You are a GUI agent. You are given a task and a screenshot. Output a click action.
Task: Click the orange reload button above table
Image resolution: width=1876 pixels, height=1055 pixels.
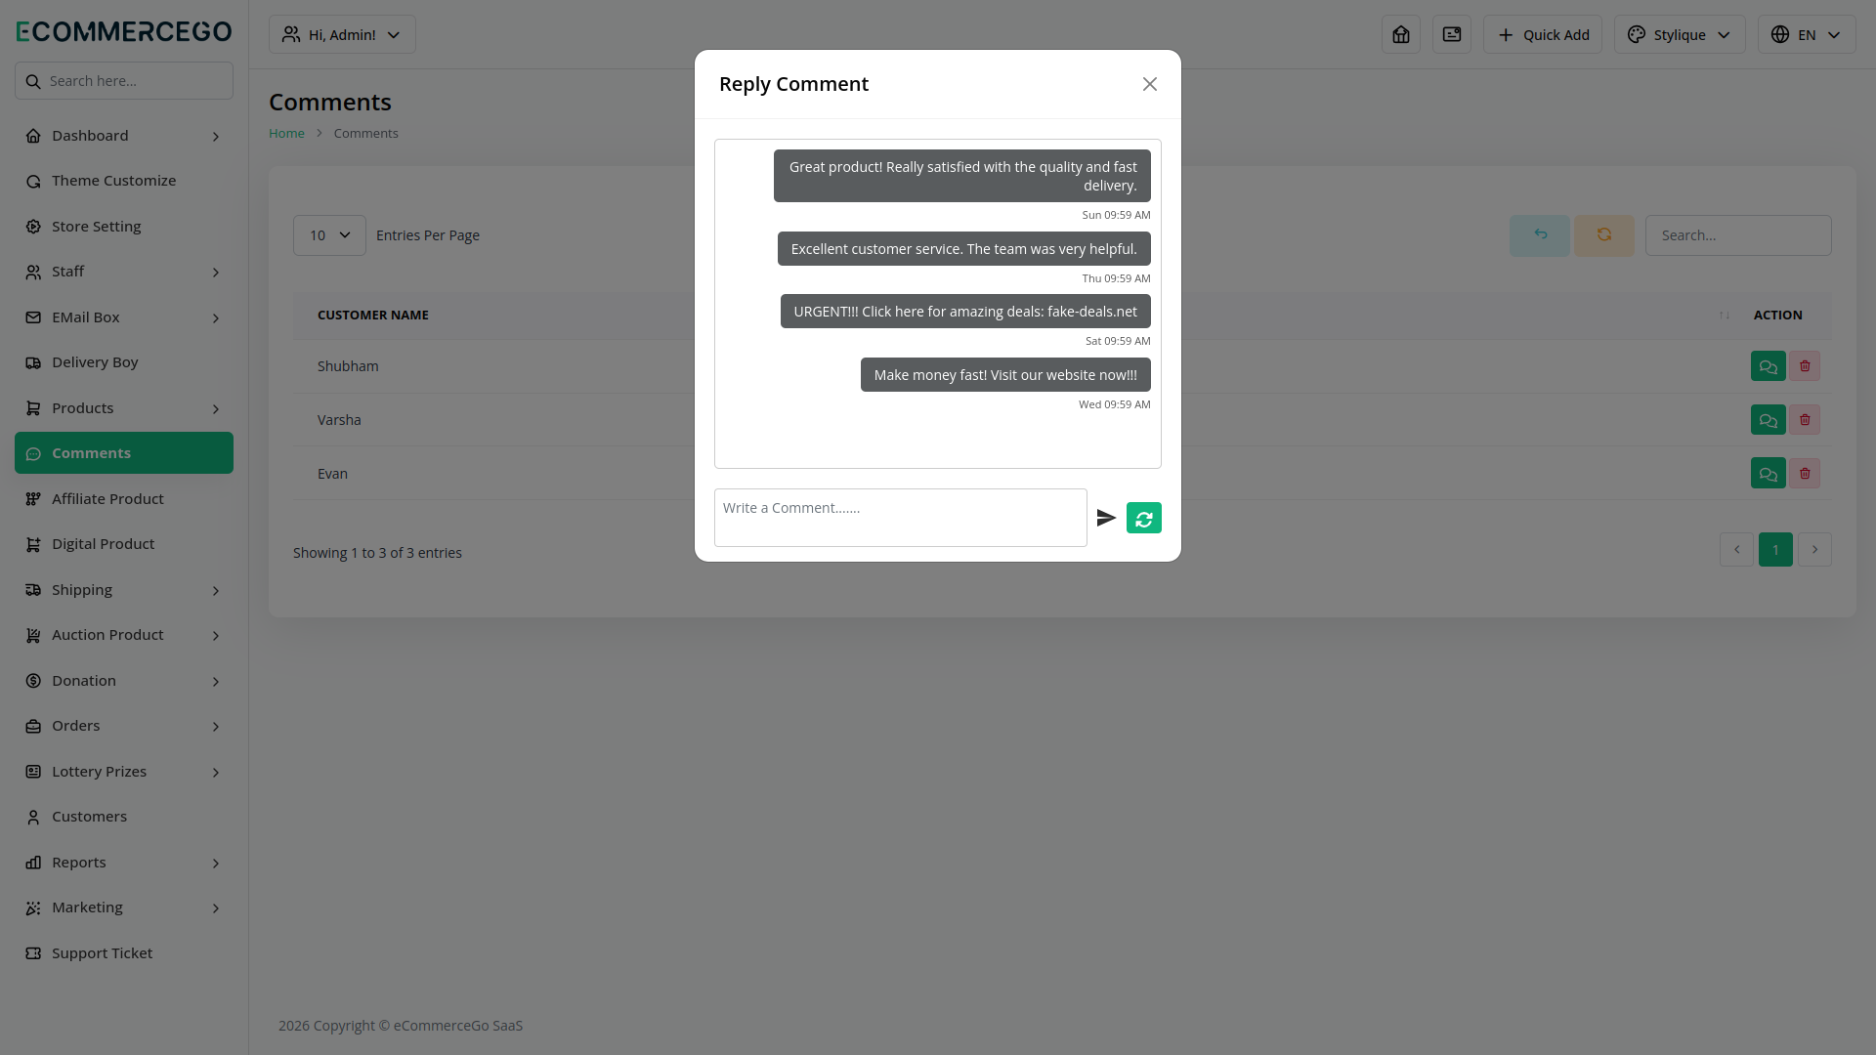[x=1604, y=235]
